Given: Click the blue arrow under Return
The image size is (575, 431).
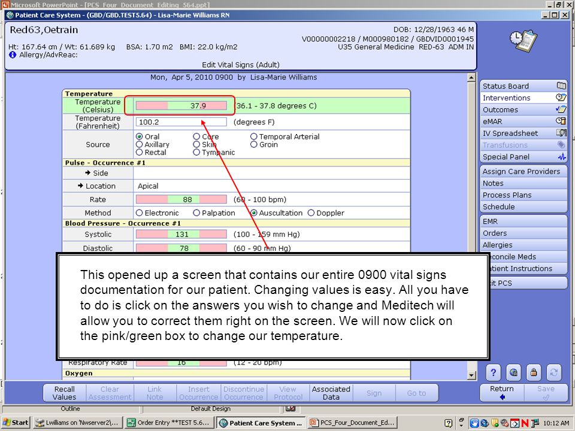Looking at the screenshot, I should tap(502, 397).
